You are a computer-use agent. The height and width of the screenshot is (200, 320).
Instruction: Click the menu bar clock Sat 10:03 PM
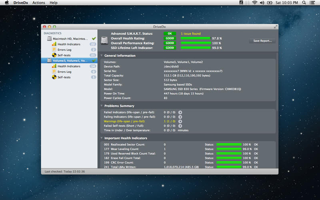pyautogui.click(x=286, y=3)
